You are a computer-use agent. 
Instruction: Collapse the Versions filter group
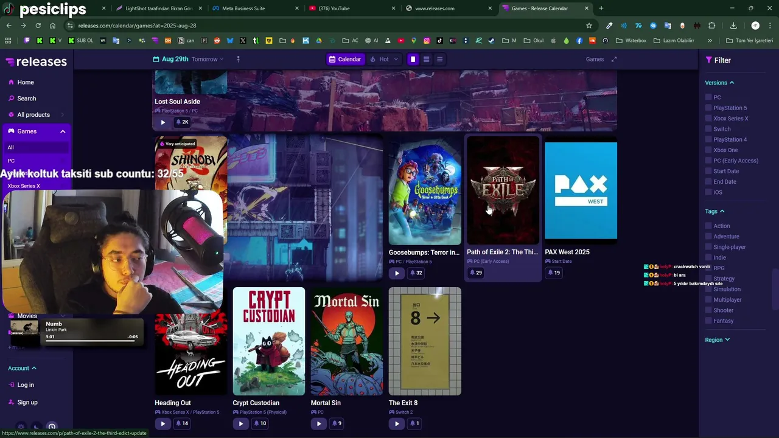pos(719,83)
